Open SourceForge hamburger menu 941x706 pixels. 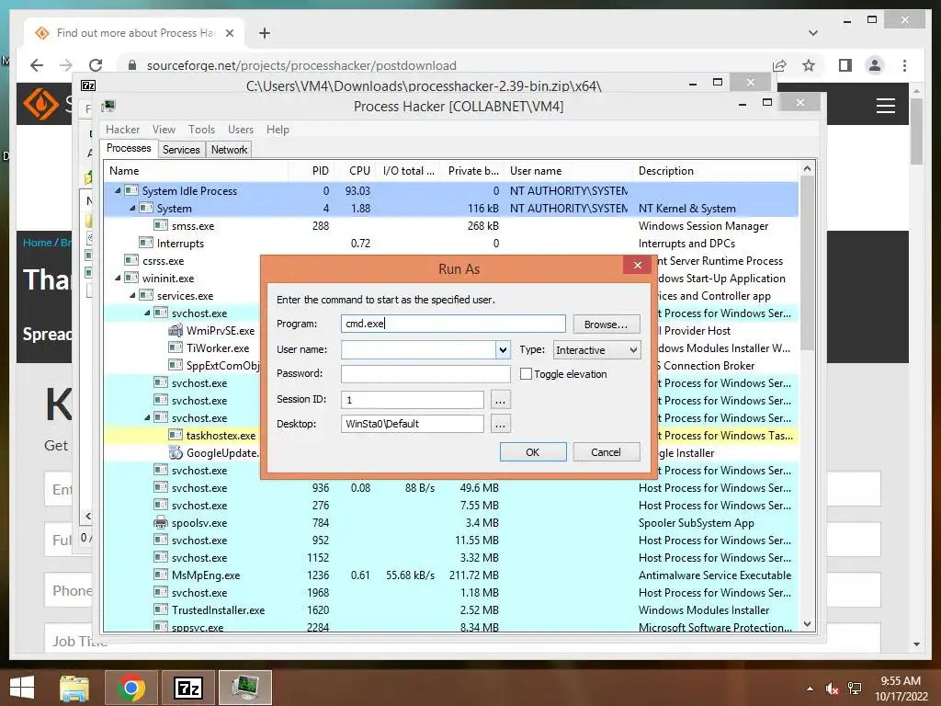(x=886, y=106)
